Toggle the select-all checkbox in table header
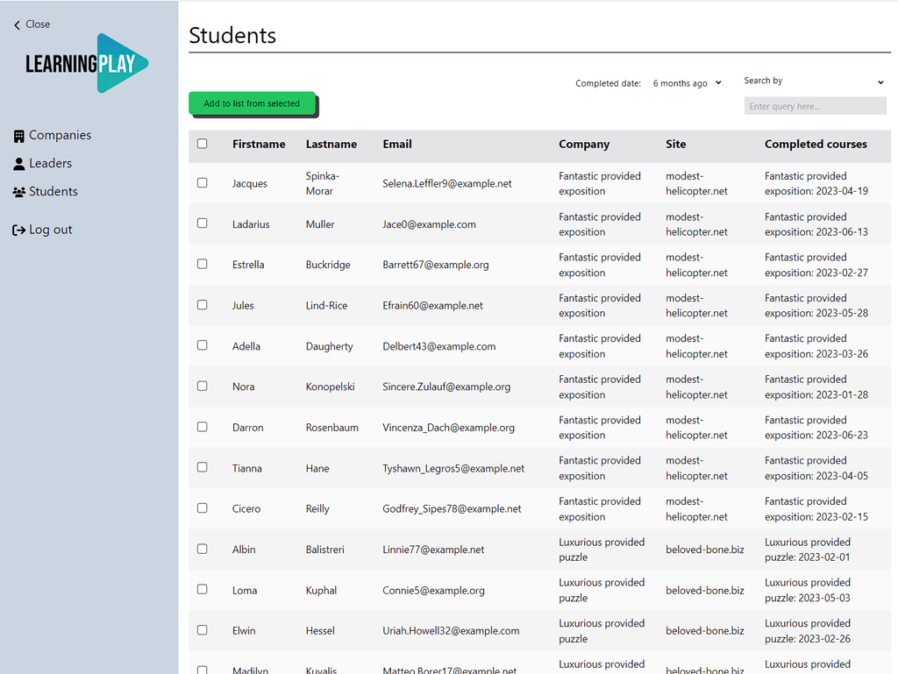Screen dimensions: 898x674 click(203, 144)
